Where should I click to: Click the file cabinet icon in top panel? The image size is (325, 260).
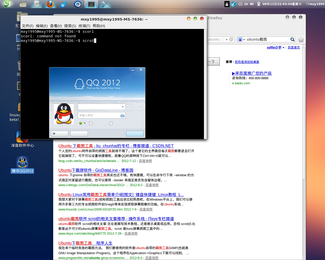coord(37,4)
